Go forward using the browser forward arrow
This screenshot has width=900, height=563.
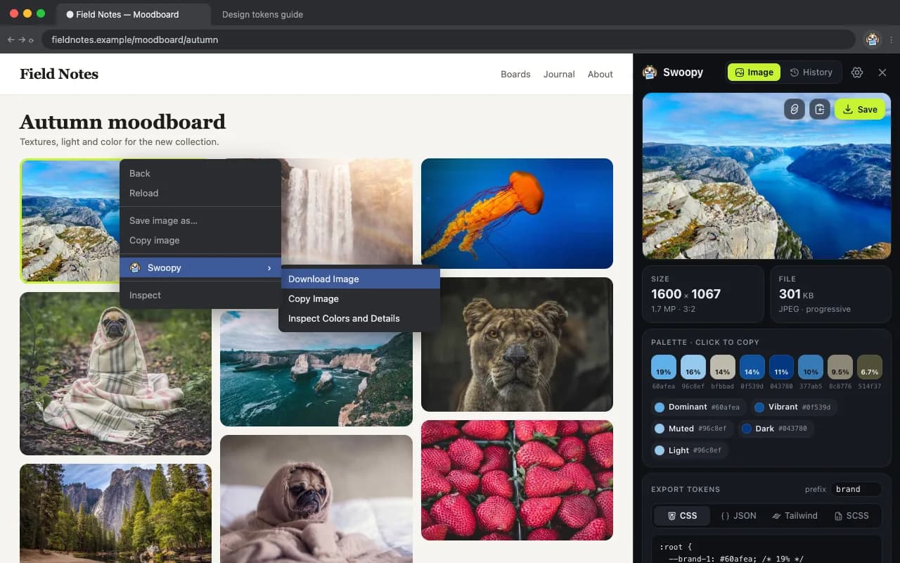(x=22, y=39)
